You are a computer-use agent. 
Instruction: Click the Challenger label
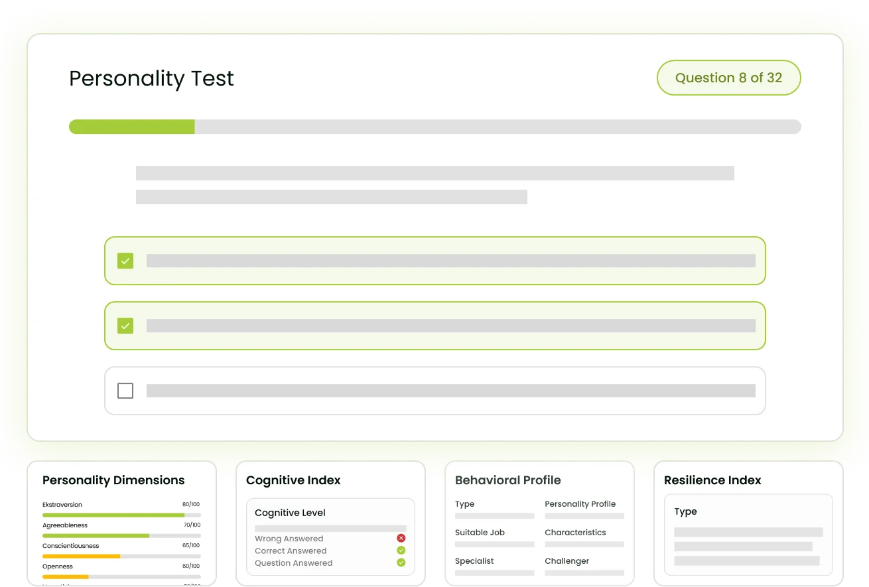pos(567,561)
